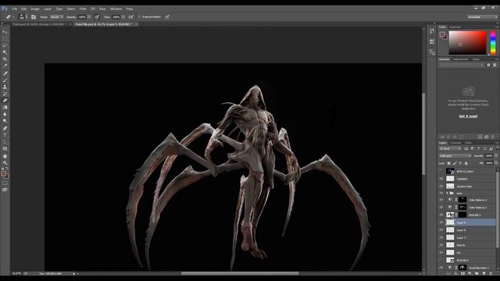The width and height of the screenshot is (500, 281).
Task: Toggle pressure for opacity icon
Action: pyautogui.click(x=97, y=17)
